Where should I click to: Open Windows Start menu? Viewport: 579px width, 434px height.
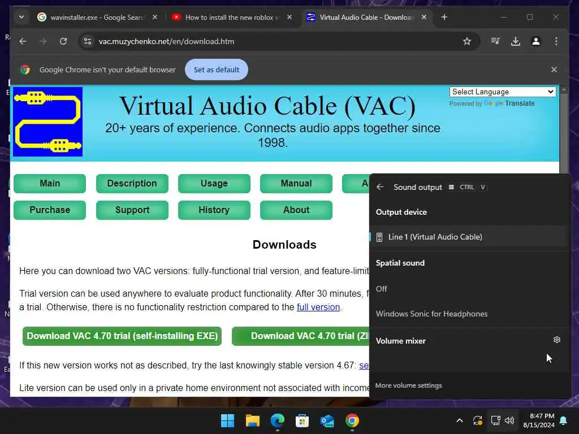tap(227, 420)
